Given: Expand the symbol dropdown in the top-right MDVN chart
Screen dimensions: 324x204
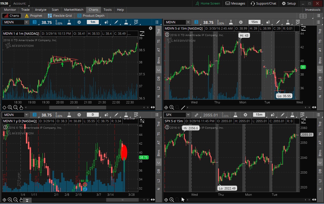Looking at the screenshot, I should click(x=188, y=22).
